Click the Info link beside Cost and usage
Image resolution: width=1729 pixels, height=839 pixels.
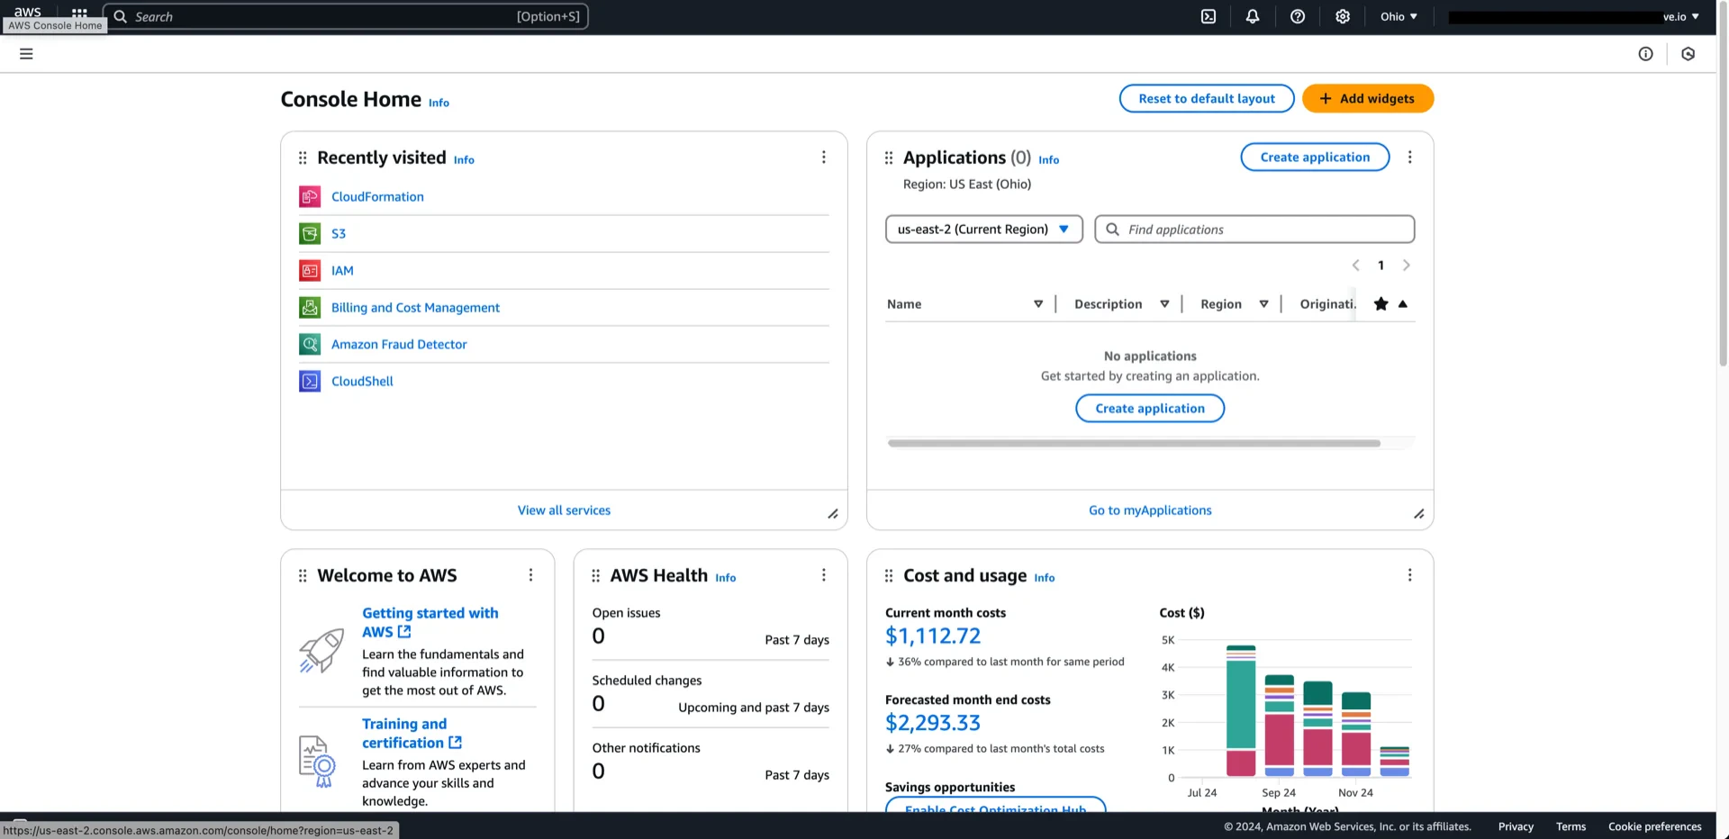coord(1044,578)
